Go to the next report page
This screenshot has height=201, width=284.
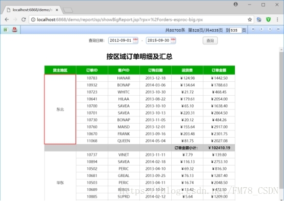270,29
